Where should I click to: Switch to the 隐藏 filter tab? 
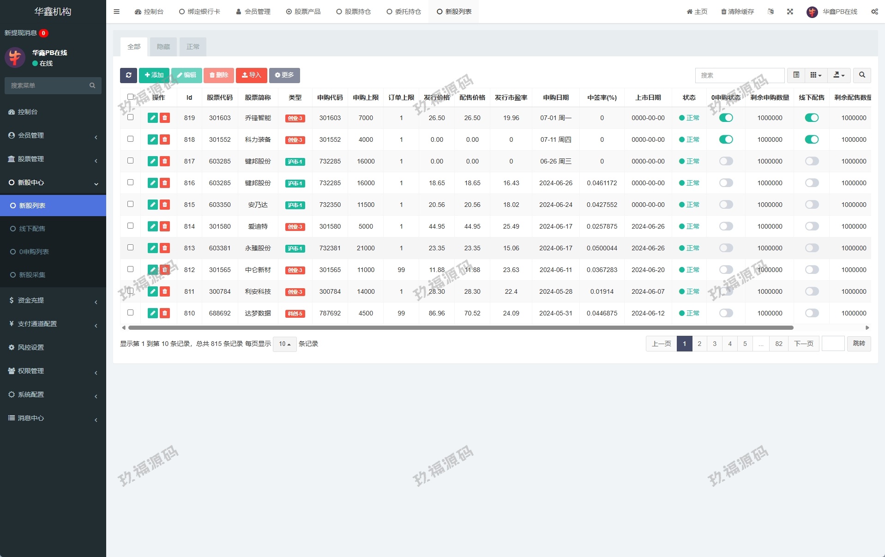click(x=163, y=47)
